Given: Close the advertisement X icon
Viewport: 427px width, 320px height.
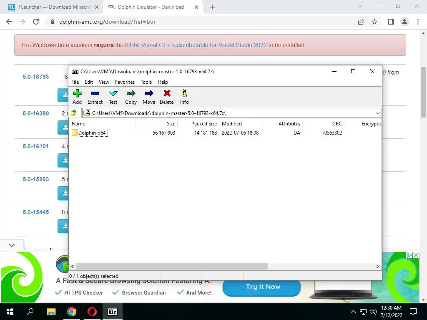Looking at the screenshot, I should (416, 255).
